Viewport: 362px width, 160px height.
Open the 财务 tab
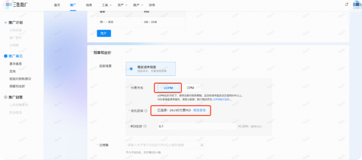pyautogui.click(x=152, y=5)
